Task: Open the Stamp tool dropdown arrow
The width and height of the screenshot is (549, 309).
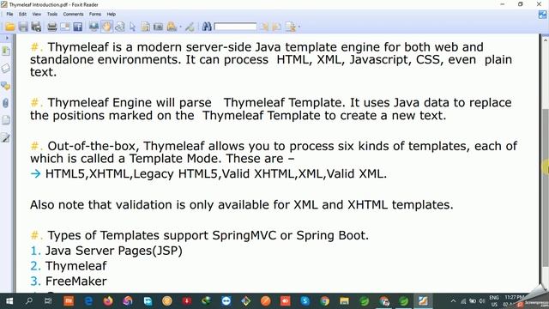Action: pos(180,27)
